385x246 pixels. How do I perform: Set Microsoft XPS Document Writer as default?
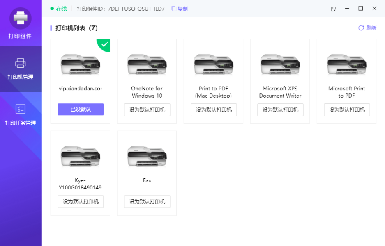[280, 110]
